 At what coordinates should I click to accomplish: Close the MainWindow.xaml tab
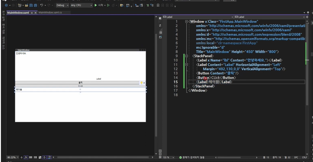pos(35,13)
